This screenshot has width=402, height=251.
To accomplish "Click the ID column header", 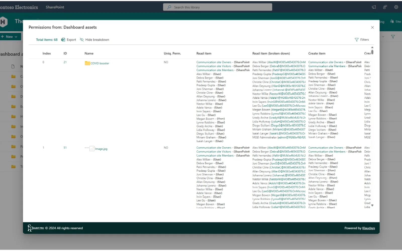I will click(x=65, y=53).
